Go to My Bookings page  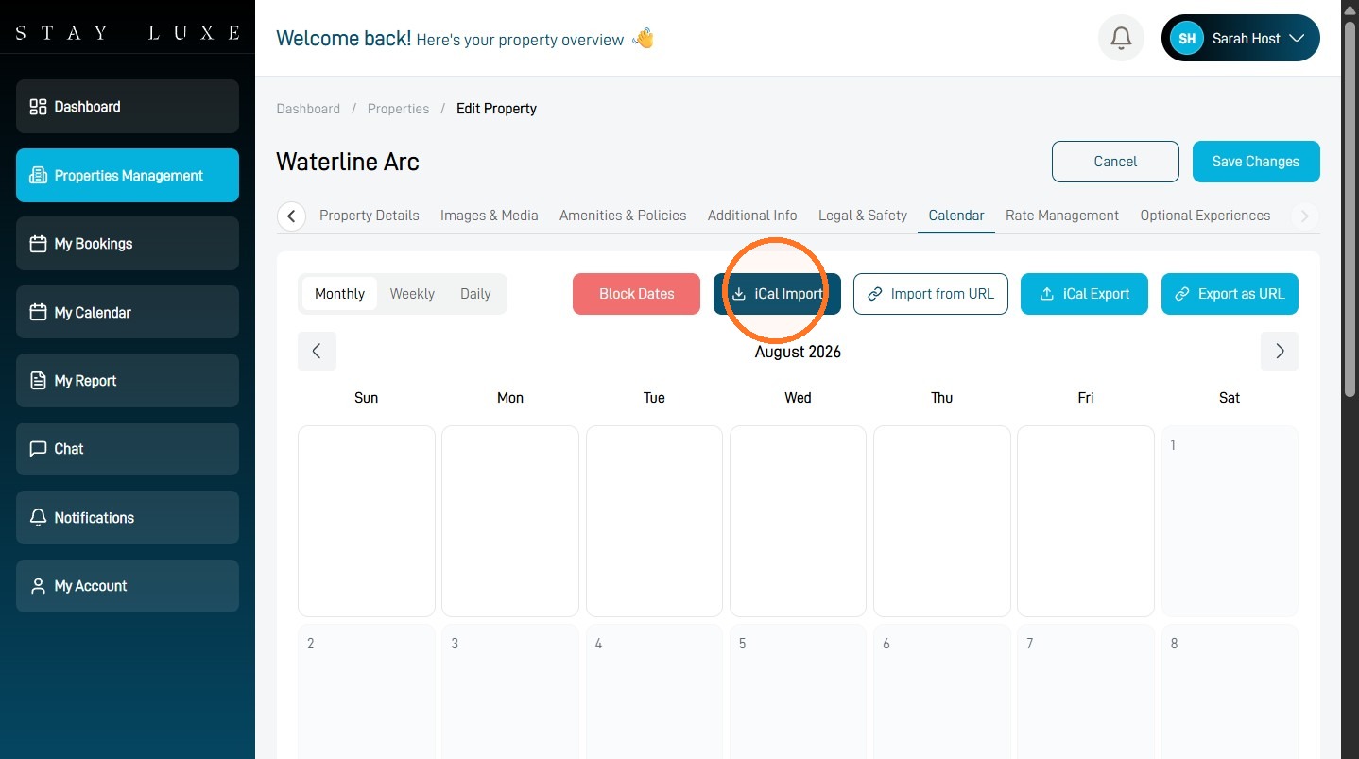(x=128, y=244)
